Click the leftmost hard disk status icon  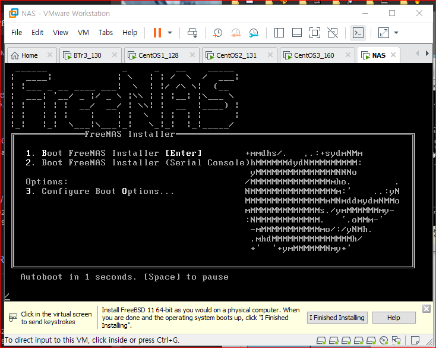tap(321, 340)
